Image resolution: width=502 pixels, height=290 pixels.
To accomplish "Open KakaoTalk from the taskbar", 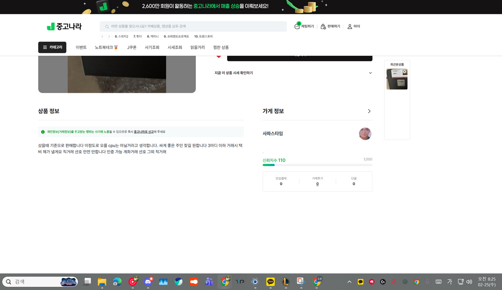I will pos(270,282).
